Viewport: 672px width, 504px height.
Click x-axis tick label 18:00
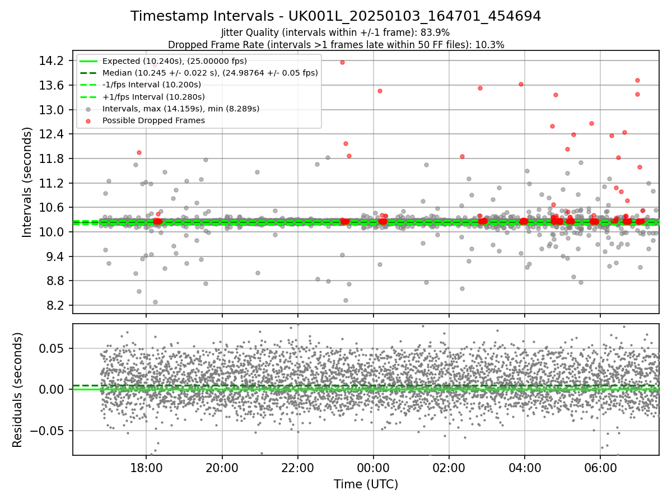(146, 467)
